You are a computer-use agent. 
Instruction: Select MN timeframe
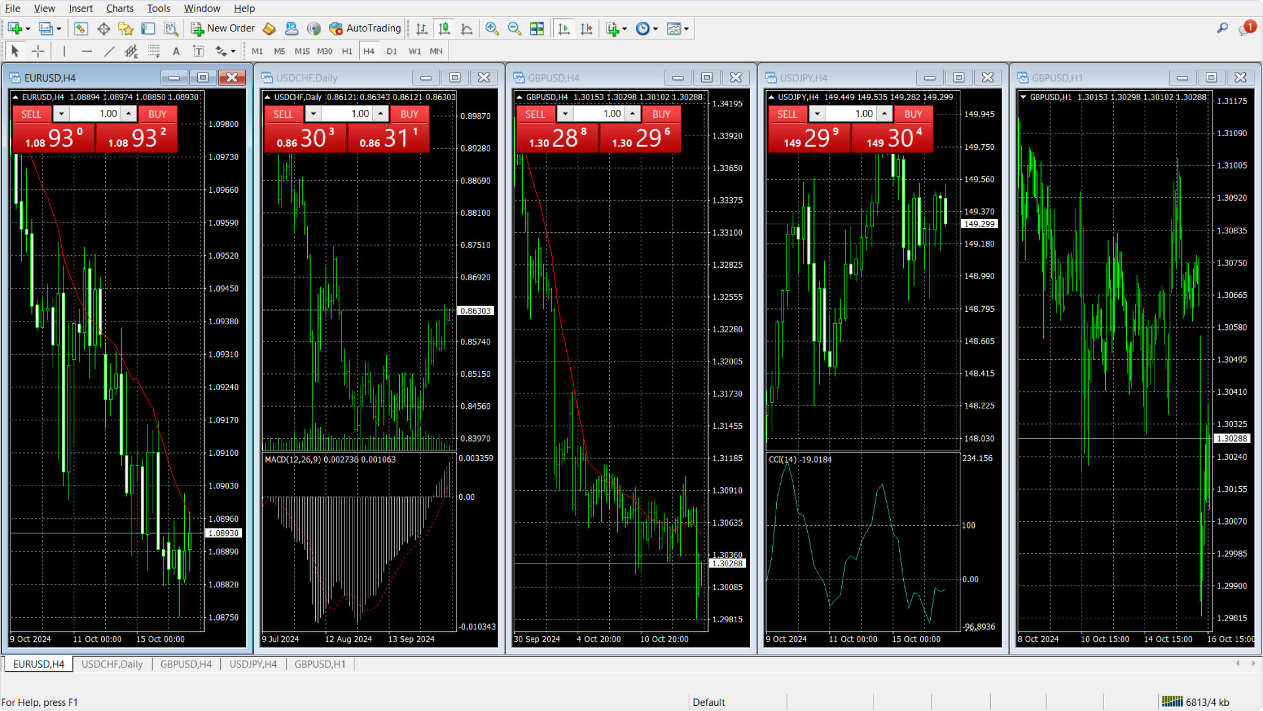click(x=436, y=51)
